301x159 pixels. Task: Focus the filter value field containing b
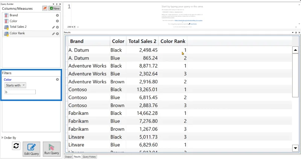click(20, 92)
